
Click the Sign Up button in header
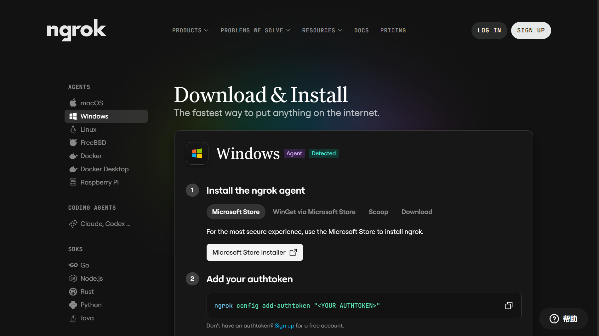[531, 30]
